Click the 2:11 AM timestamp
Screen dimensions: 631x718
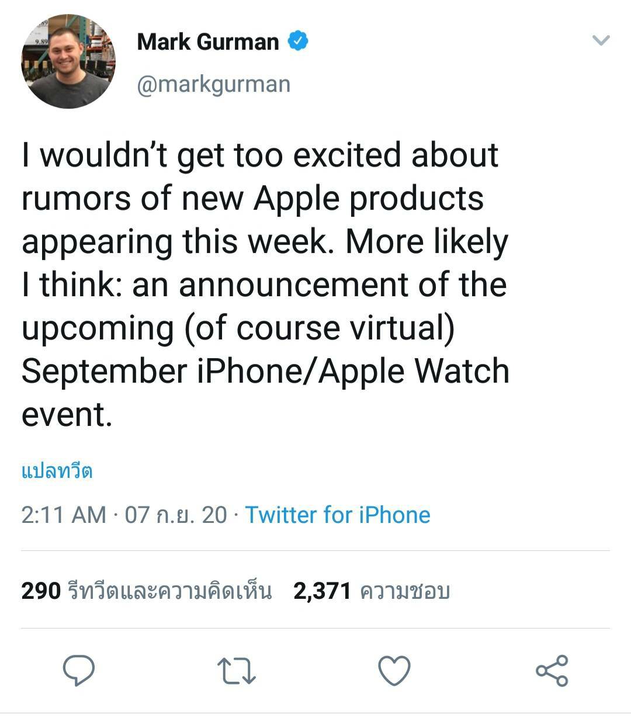pos(64,515)
